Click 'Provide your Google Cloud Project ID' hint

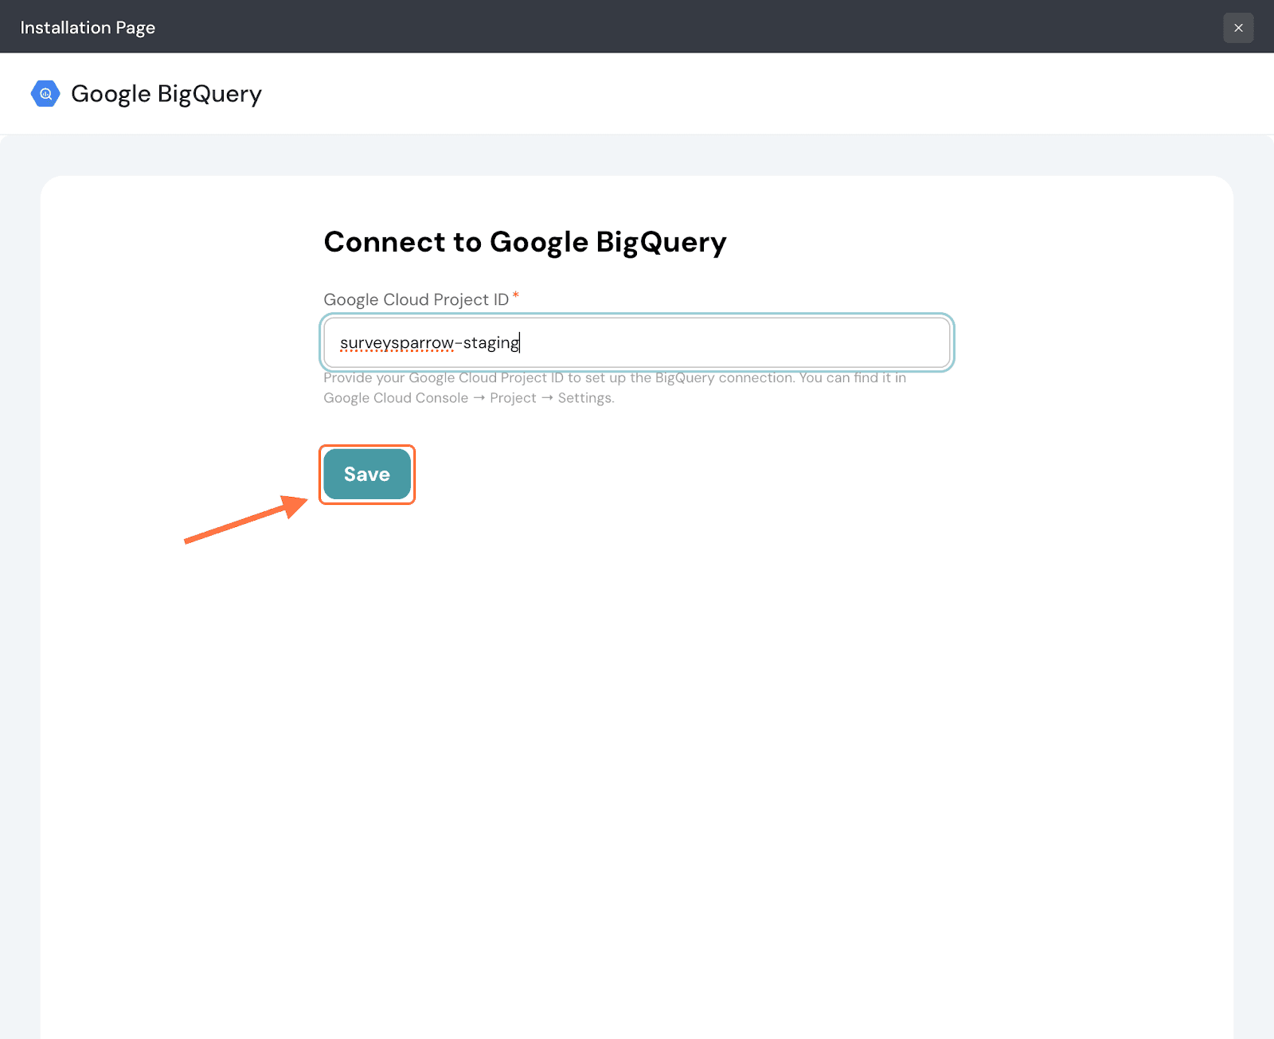coord(443,378)
